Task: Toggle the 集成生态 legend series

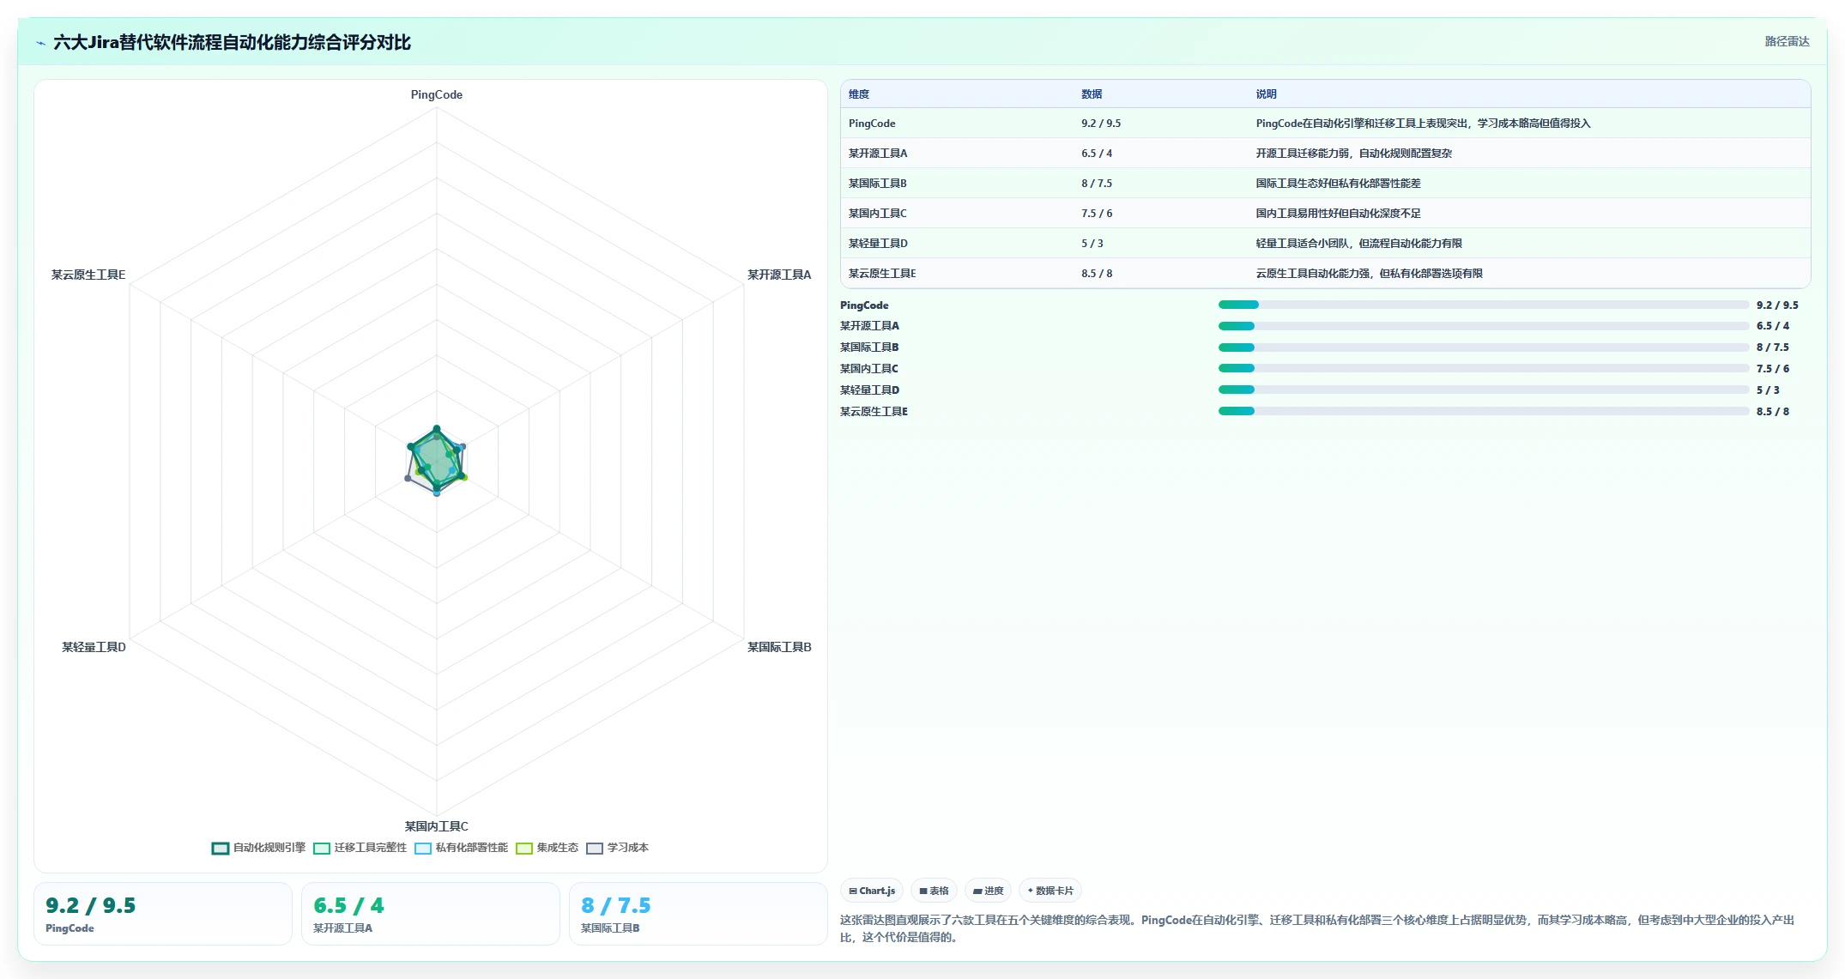Action: coord(547,848)
